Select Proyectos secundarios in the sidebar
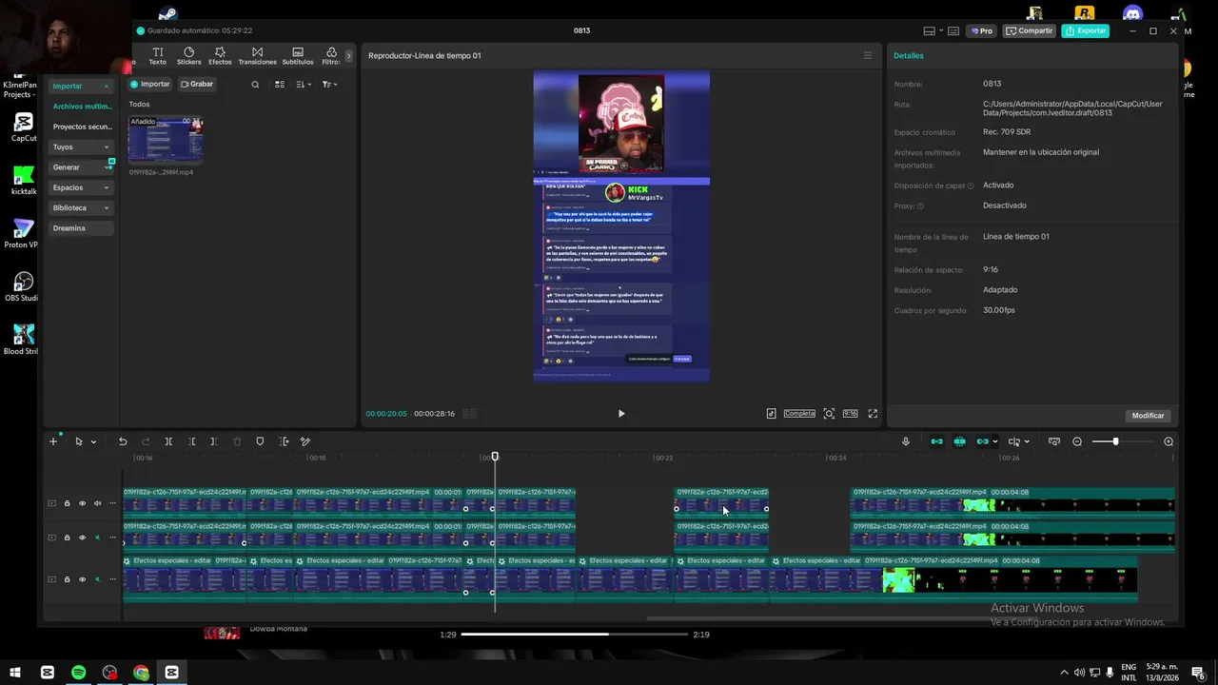The height and width of the screenshot is (685, 1218). click(82, 127)
